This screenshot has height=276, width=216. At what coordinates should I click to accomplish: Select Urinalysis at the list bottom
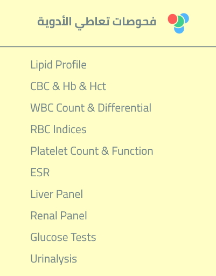point(53,259)
